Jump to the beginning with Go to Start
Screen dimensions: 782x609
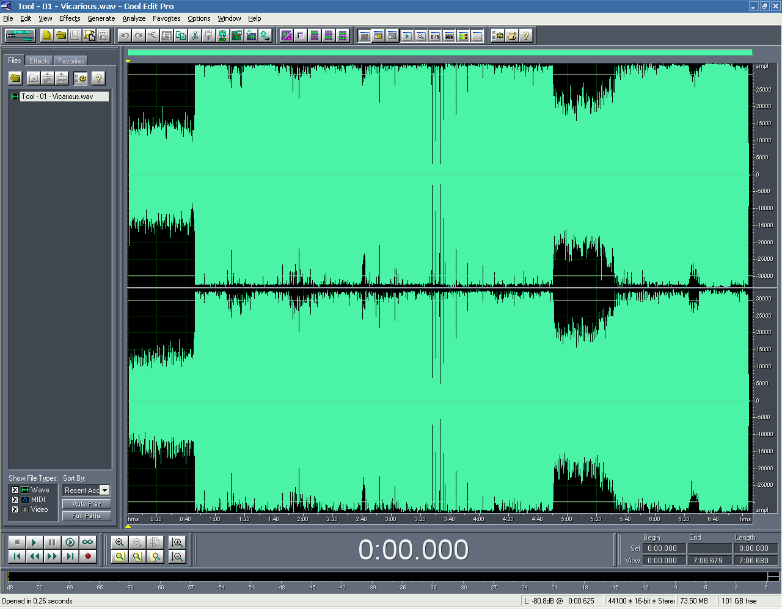pos(17,556)
